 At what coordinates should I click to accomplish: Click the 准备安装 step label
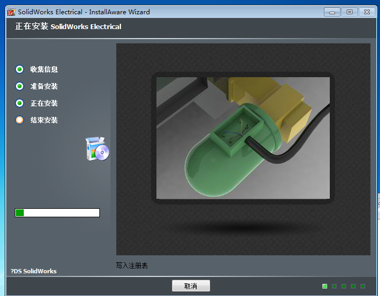(44, 86)
